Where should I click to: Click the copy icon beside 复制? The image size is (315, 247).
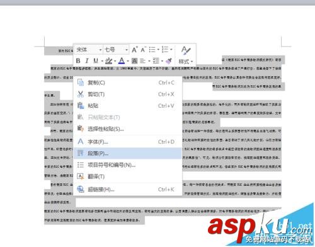click(x=81, y=83)
